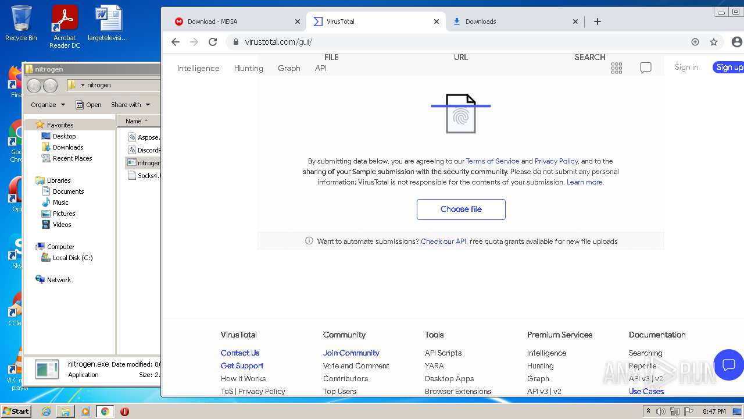Click the Chrome forward arrow
744x419 pixels.
(x=194, y=42)
